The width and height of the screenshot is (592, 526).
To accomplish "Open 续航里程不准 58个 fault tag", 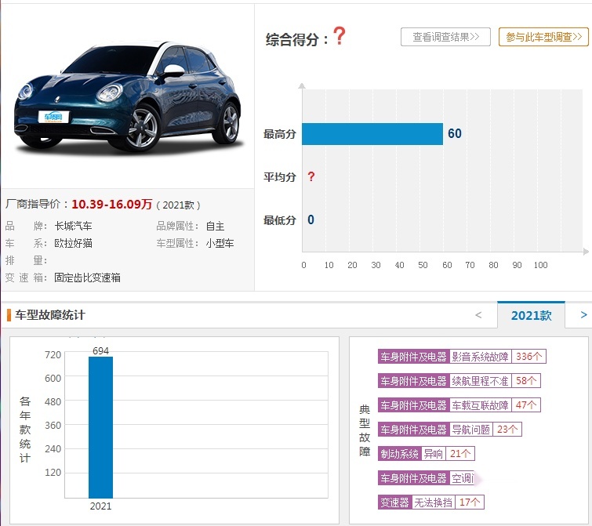I will (459, 381).
